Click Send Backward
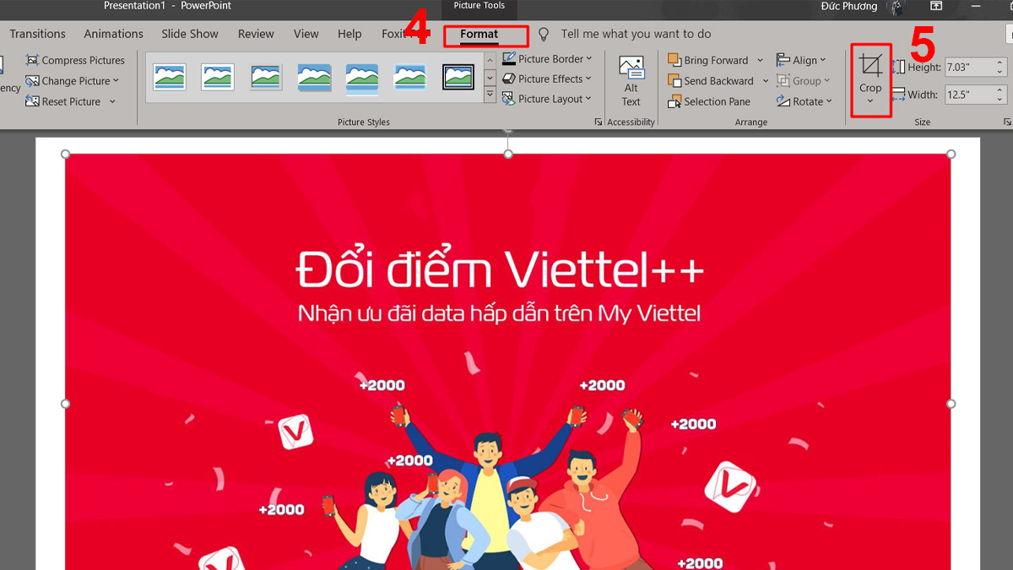This screenshot has width=1013, height=570. tap(712, 80)
